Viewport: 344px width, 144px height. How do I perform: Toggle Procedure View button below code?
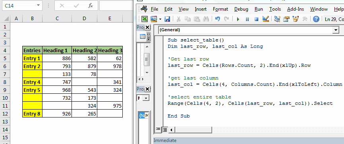point(158,130)
